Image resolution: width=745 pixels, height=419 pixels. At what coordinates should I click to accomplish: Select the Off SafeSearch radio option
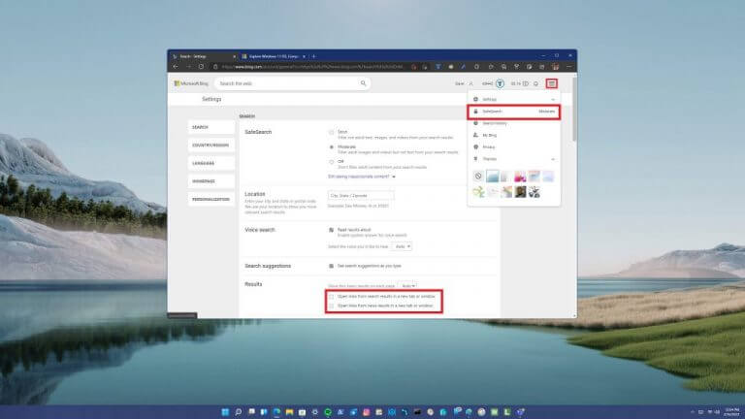tap(331, 162)
